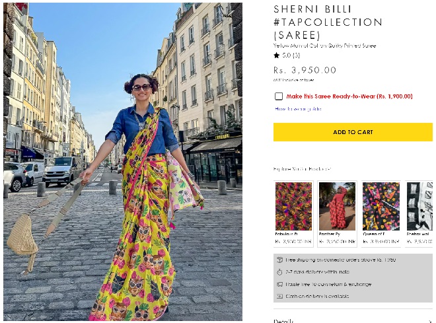Image resolution: width=436 pixels, height=323 pixels.
Task: Click the Details expander arrow
Action: pos(428,321)
